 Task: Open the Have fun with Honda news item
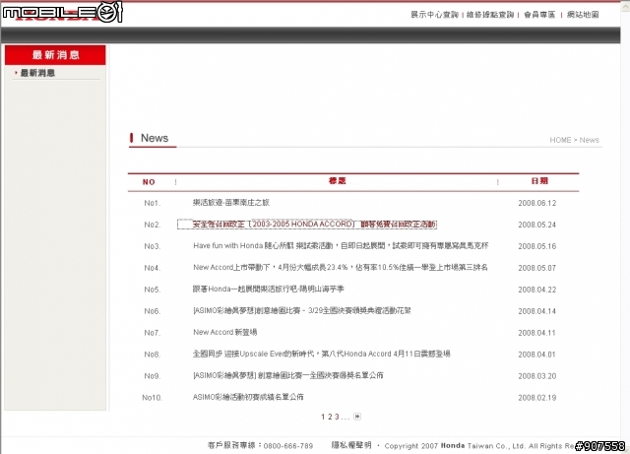[x=341, y=245]
